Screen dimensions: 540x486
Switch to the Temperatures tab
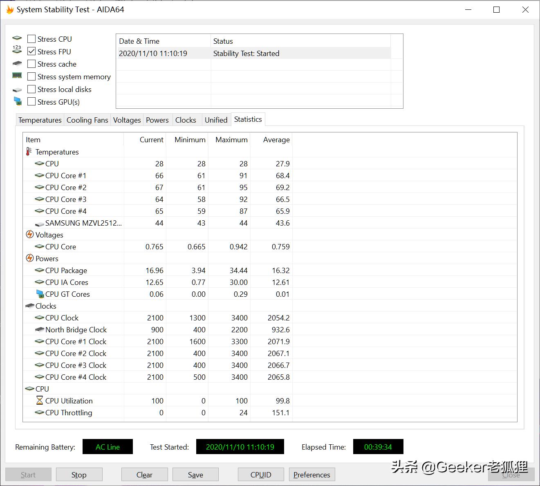[40, 120]
